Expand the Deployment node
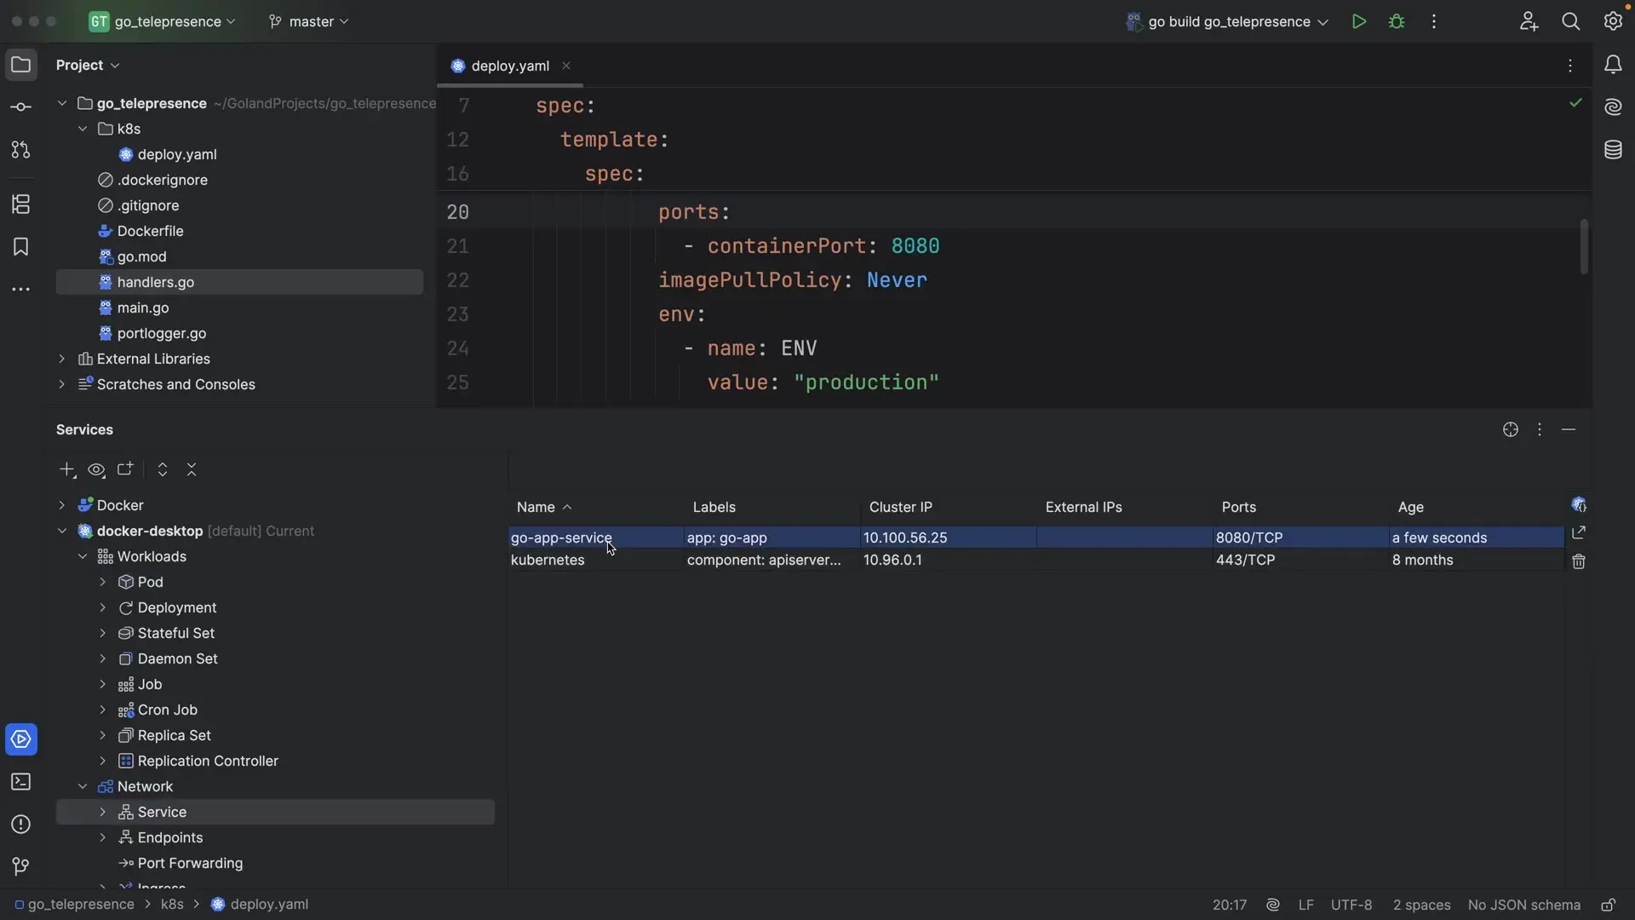The width and height of the screenshot is (1635, 920). click(x=103, y=607)
